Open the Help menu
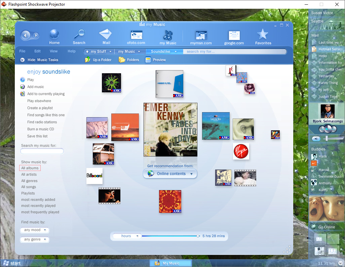Screen dimensions: 345x267 [x=72, y=51]
